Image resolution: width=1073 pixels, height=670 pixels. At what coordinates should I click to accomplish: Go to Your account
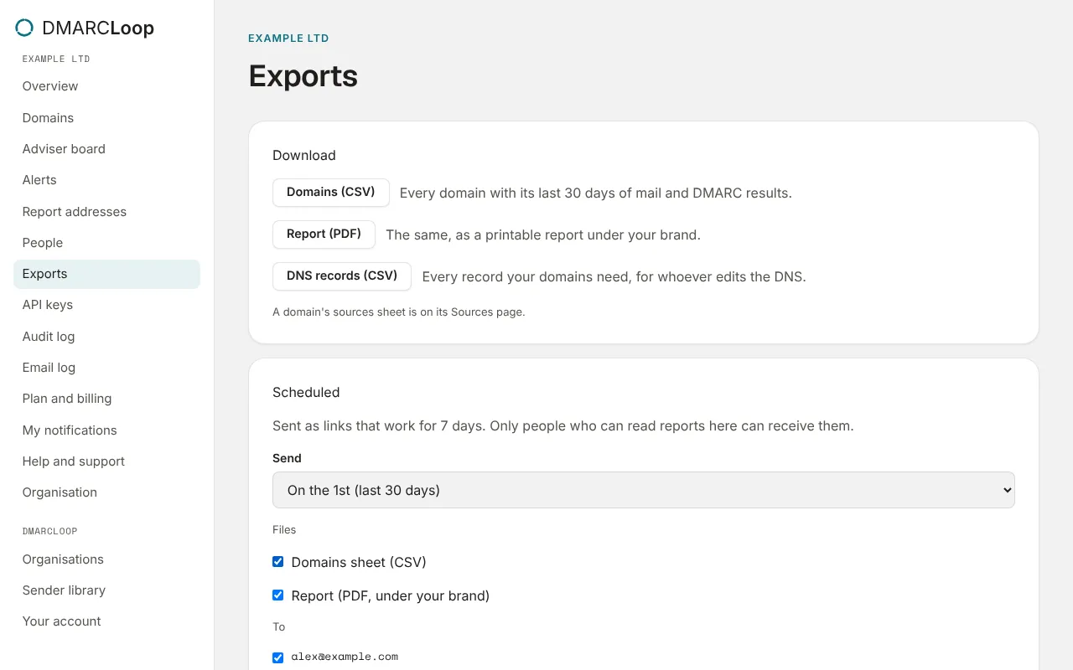pos(106,621)
